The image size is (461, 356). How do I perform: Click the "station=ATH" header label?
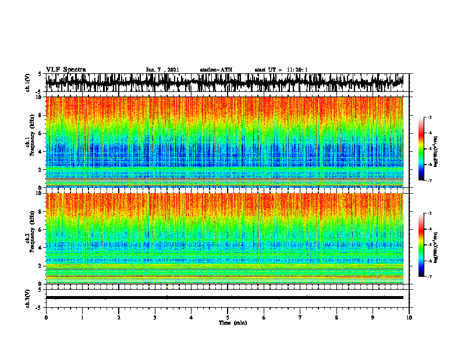[x=216, y=70]
